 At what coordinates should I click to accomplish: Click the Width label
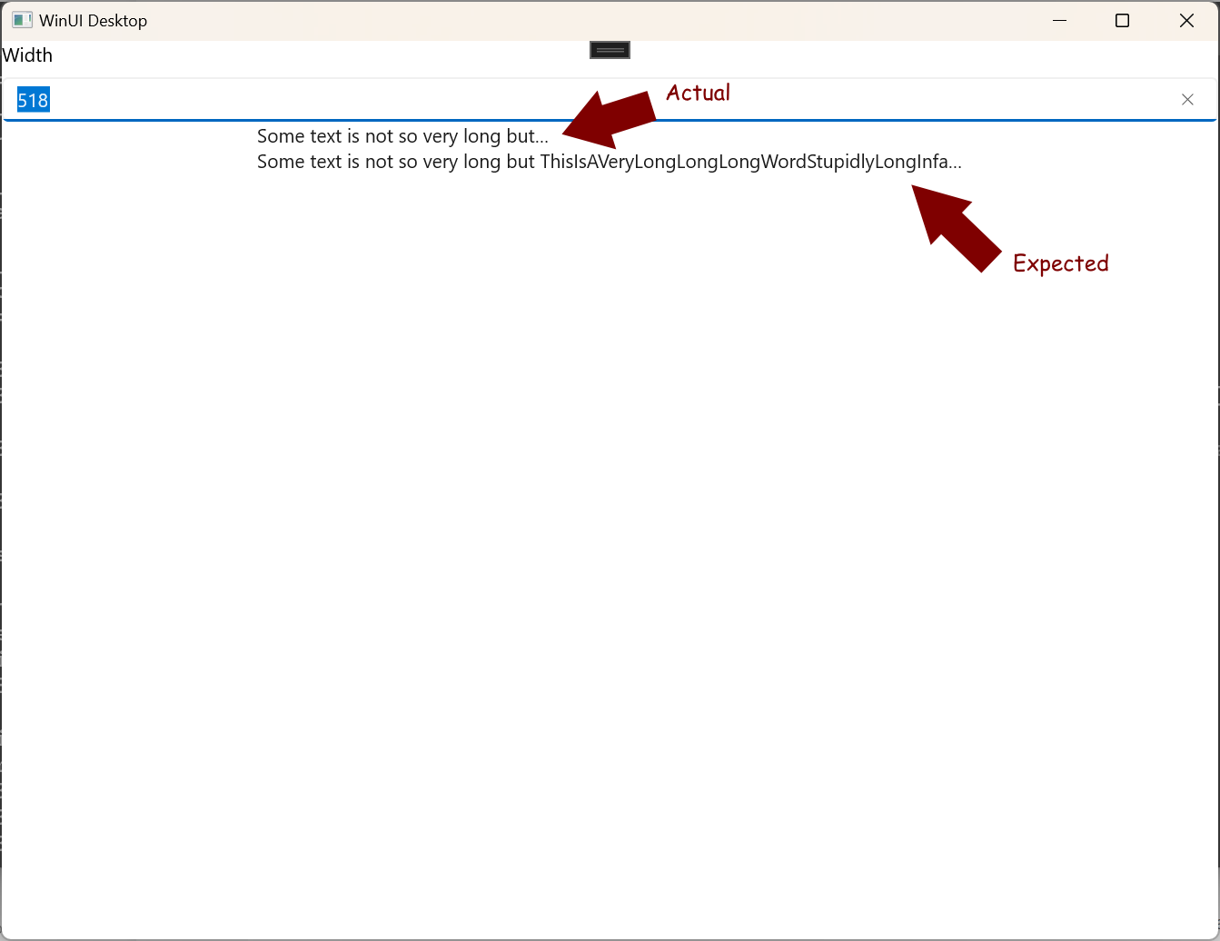27,55
